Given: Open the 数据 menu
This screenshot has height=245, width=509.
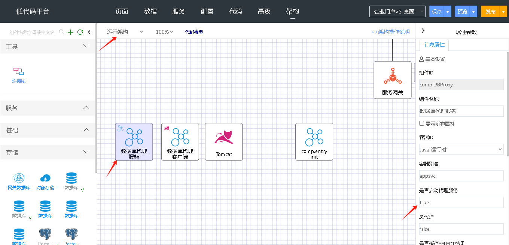Looking at the screenshot, I should (x=150, y=11).
